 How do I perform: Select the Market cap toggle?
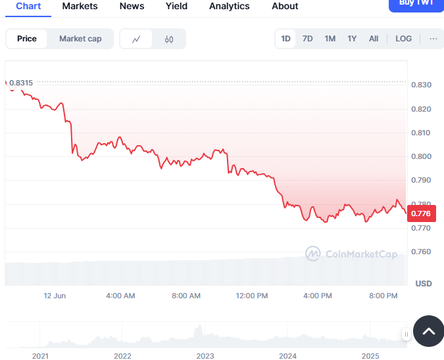[80, 39]
